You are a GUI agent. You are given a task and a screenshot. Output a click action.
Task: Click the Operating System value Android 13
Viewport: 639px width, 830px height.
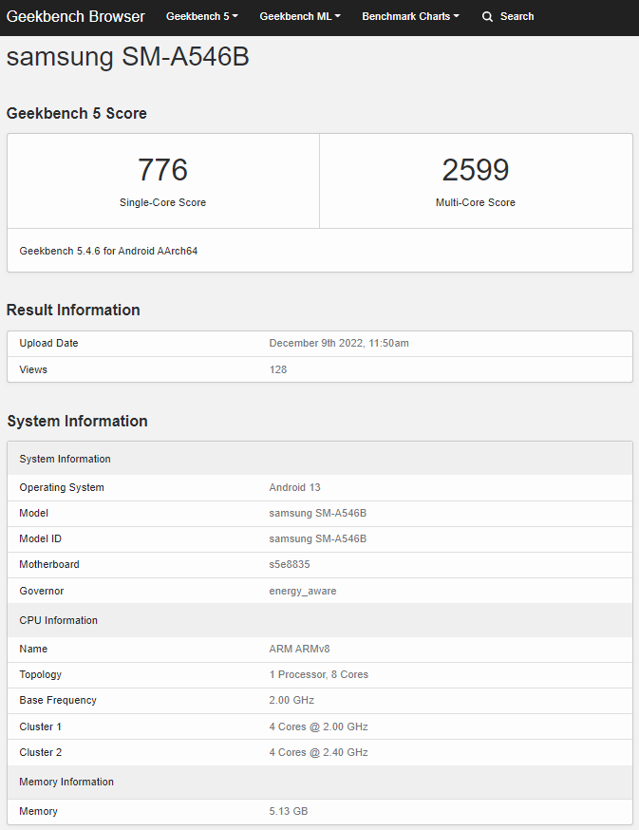click(x=295, y=488)
